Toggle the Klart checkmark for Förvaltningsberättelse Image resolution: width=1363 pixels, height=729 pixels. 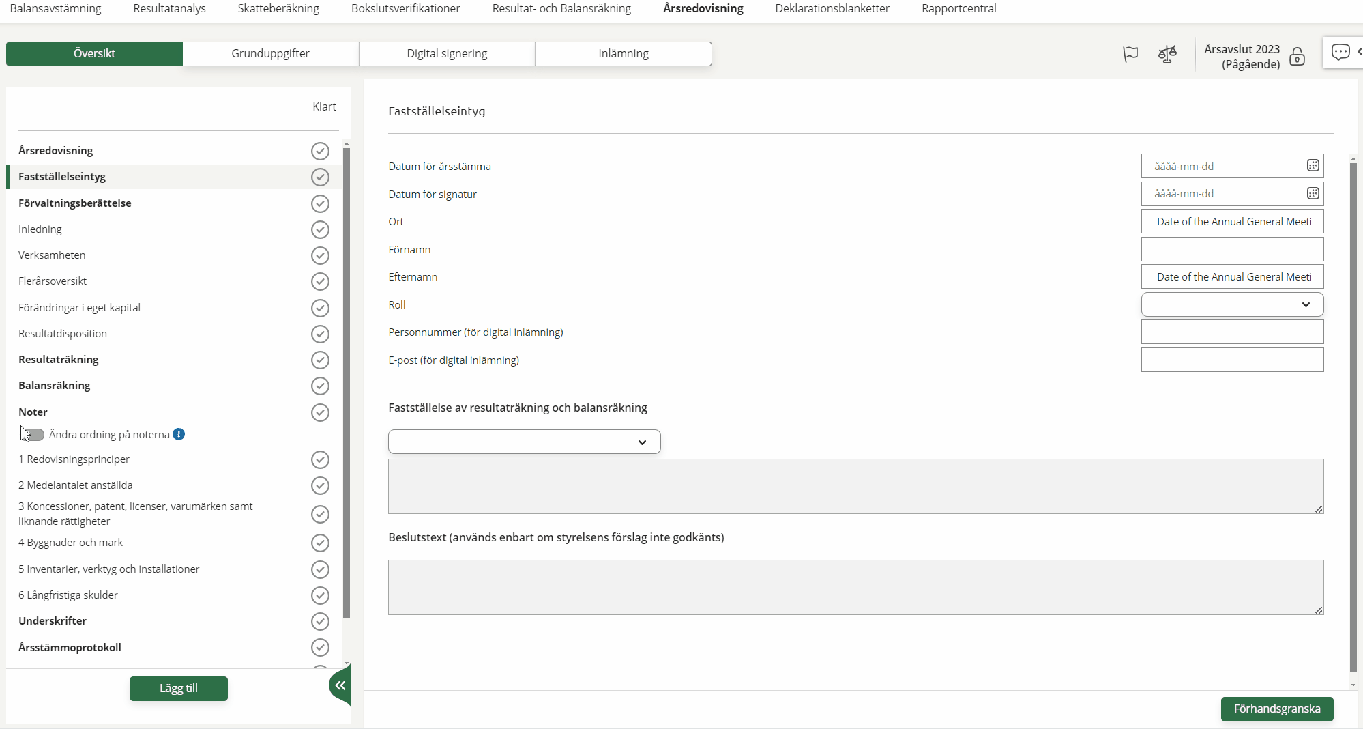320,203
